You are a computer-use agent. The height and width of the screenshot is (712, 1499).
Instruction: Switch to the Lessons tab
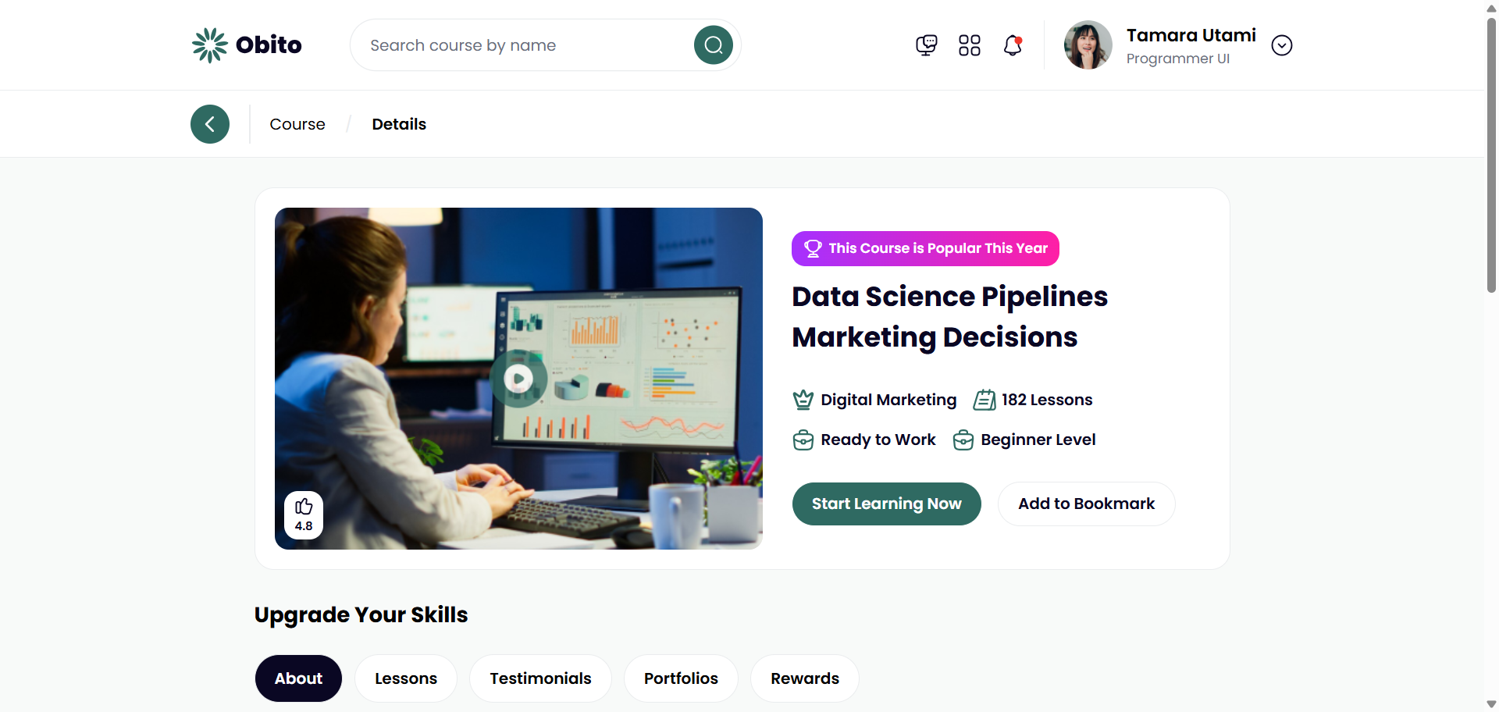tap(406, 678)
